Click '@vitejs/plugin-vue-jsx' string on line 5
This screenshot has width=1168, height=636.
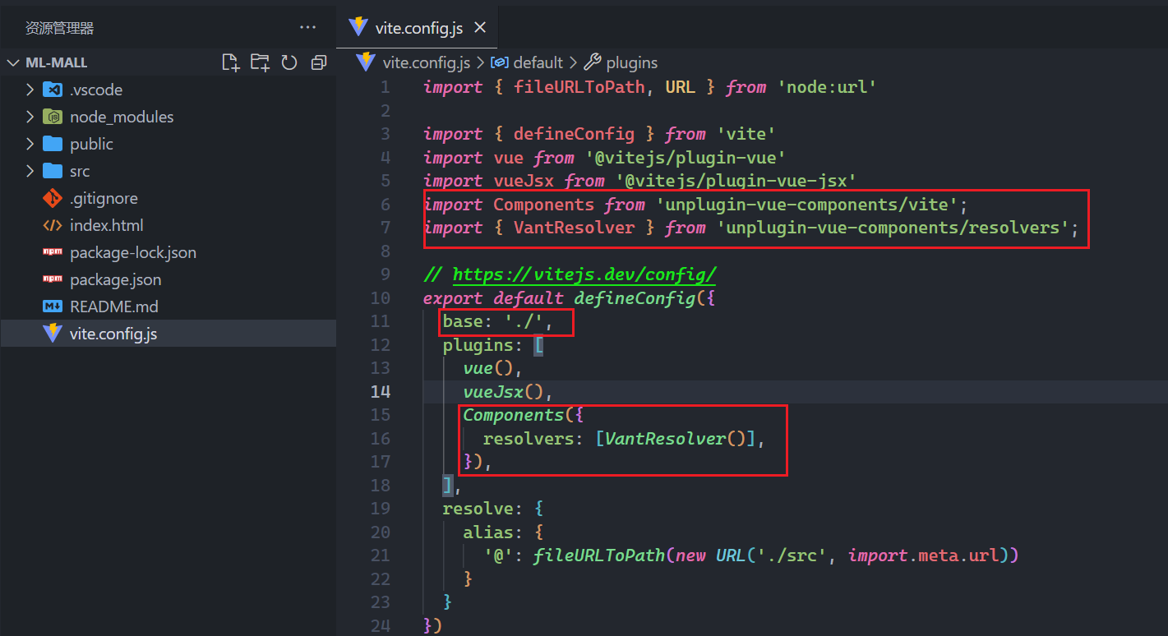[736, 181]
